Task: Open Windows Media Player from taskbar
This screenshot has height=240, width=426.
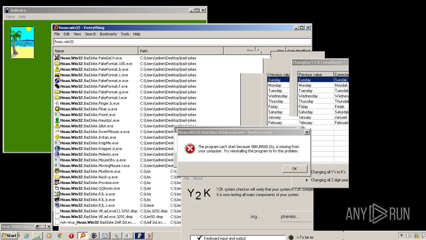Action: point(49,236)
